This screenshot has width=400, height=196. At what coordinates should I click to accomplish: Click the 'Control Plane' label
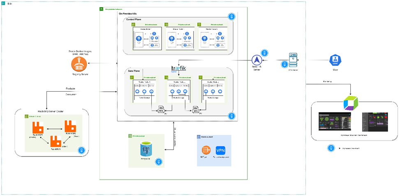click(133, 19)
